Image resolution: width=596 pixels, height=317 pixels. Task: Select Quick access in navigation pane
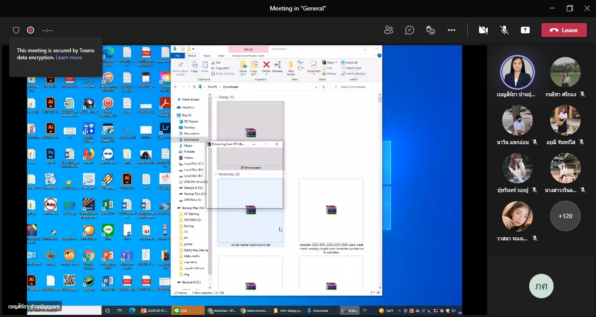point(188,99)
